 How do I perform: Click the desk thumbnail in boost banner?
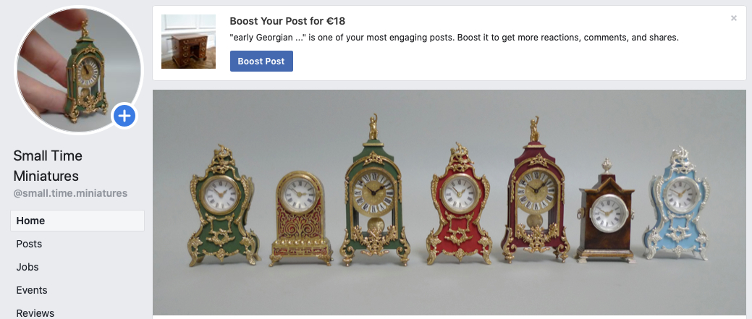pyautogui.click(x=188, y=42)
